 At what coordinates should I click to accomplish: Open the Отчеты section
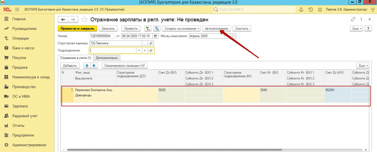coord(18,125)
